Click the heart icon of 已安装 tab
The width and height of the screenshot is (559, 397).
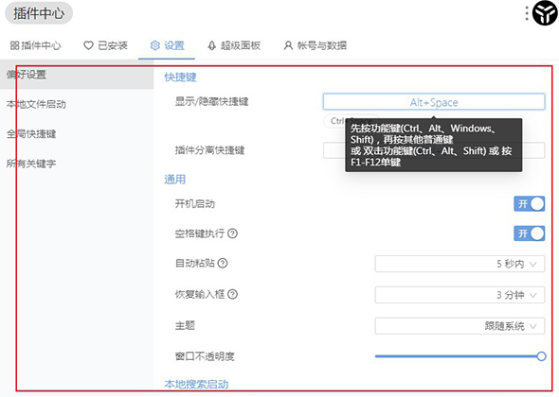pyautogui.click(x=88, y=45)
